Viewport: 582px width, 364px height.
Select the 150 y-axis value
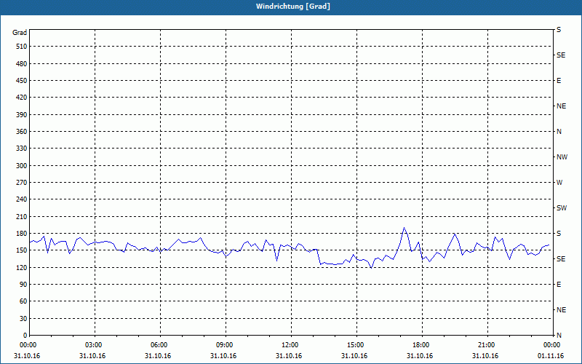pyautogui.click(x=22, y=250)
